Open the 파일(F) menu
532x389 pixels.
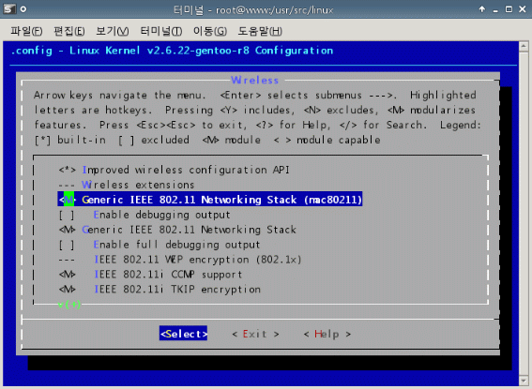26,31
